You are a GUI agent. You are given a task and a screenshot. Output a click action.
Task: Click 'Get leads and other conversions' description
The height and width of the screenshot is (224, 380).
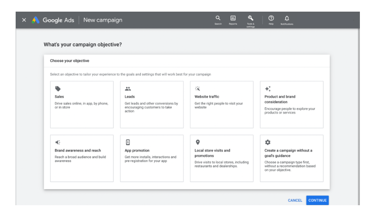click(x=151, y=107)
